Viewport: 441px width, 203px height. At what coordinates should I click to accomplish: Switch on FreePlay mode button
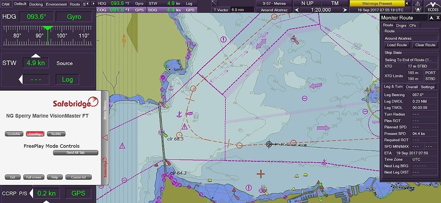click(35, 134)
